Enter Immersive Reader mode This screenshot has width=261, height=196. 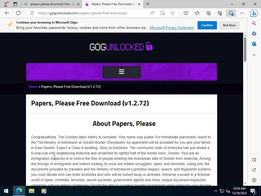coord(162,13)
